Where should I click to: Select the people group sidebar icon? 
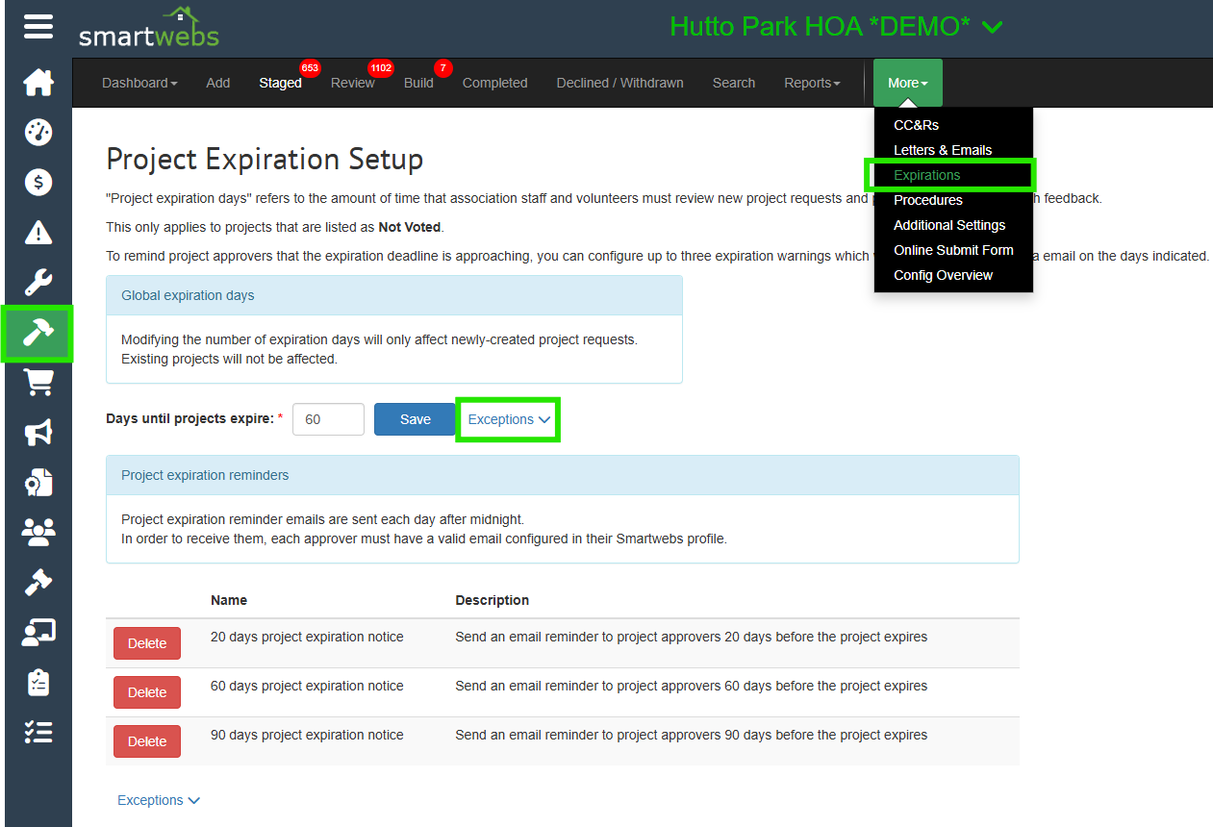click(x=38, y=532)
